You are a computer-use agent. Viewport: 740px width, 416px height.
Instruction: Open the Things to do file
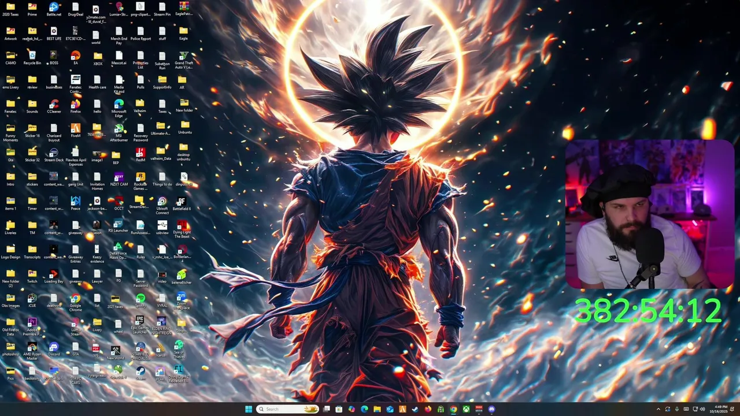162,179
